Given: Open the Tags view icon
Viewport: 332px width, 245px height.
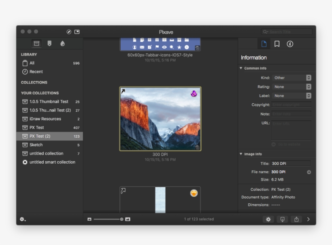Looking at the screenshot, I should 49,44.
